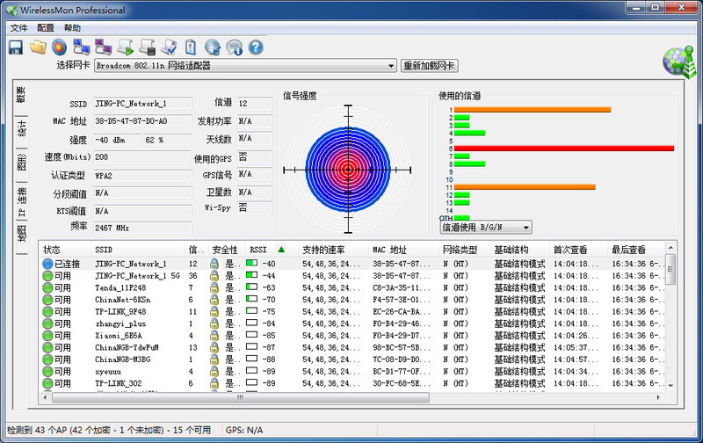703x443 pixels.
Task: Click green status icon of Tenda_11F248 row
Action: (47, 287)
